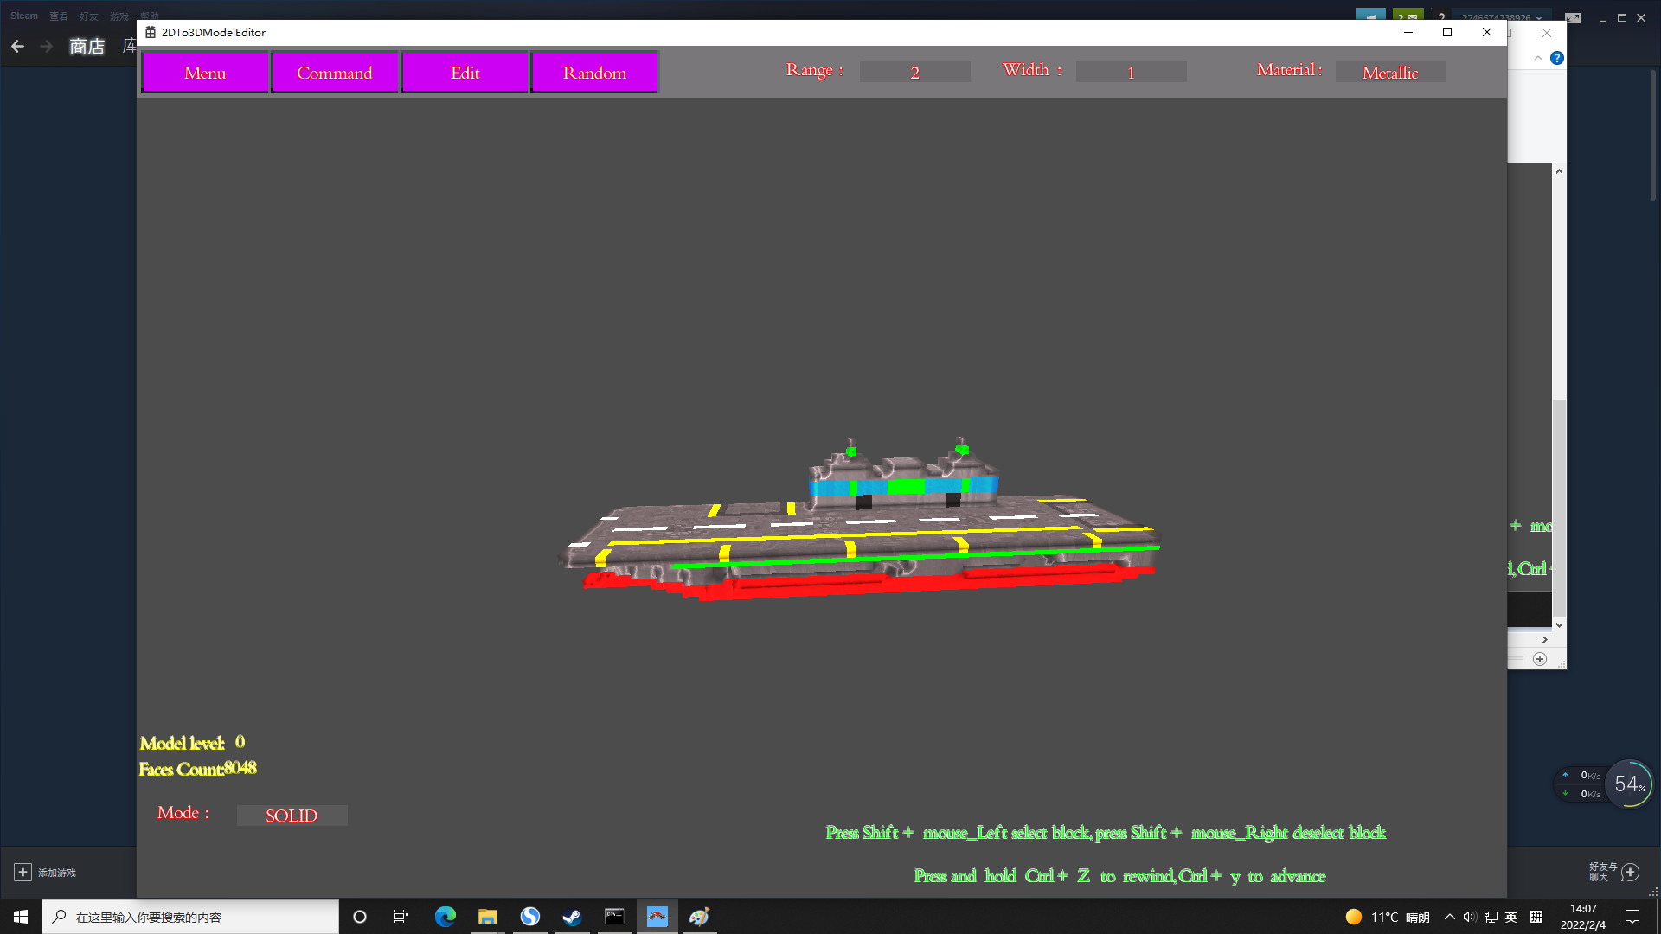Launch Paint from the taskbar

tap(699, 916)
